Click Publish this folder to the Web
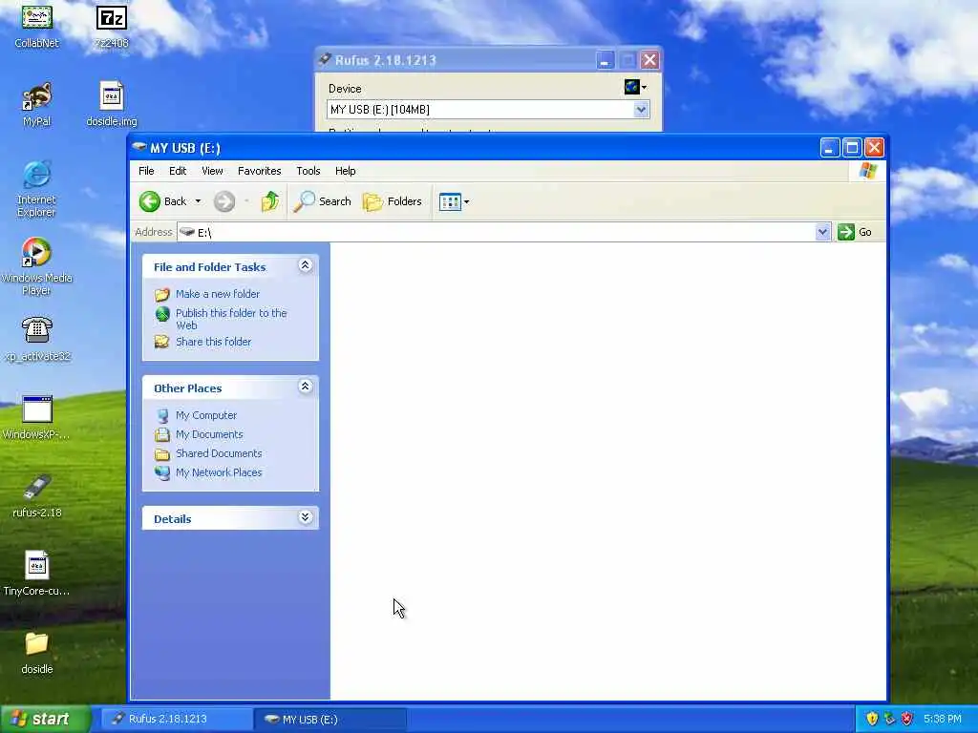This screenshot has width=978, height=733. (x=231, y=319)
